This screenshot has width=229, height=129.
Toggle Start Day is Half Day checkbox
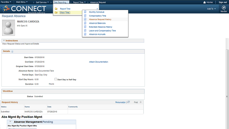coord(55,79)
